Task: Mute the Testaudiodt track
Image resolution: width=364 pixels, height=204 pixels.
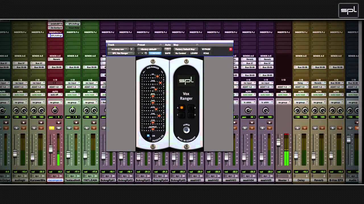Action: pos(76,128)
